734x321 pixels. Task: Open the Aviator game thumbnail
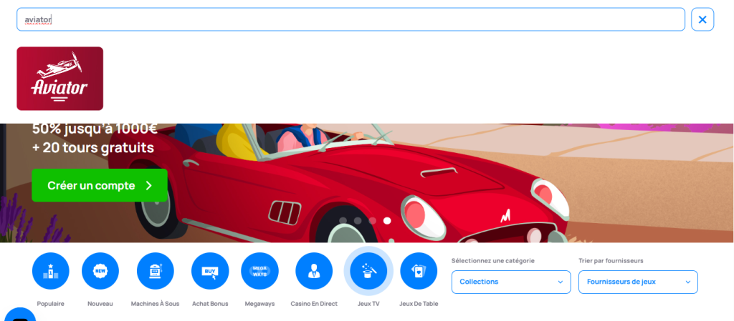coord(60,79)
